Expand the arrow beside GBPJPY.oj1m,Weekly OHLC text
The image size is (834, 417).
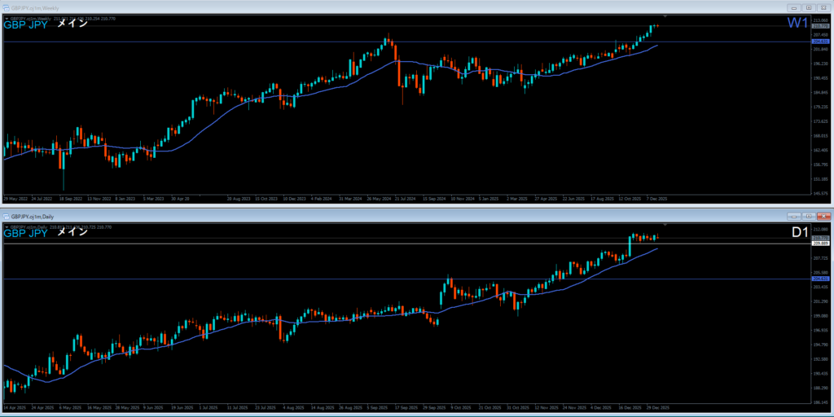coord(7,19)
